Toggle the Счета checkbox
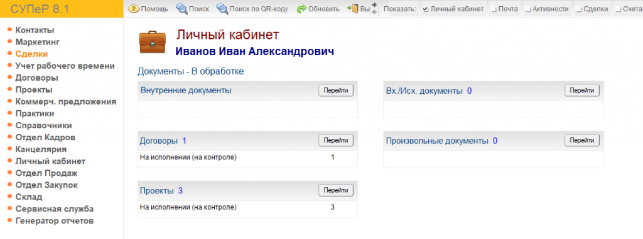643x239 pixels. pyautogui.click(x=619, y=9)
